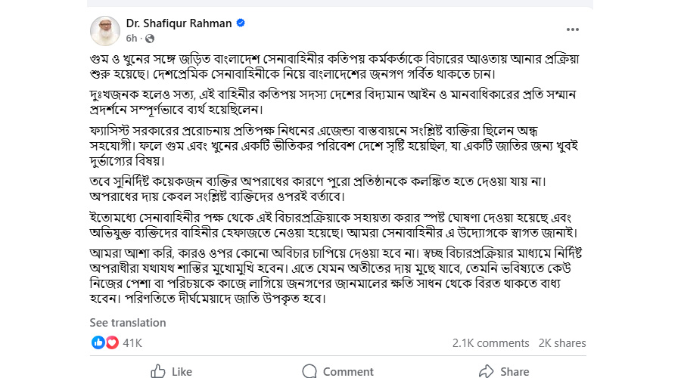Click the blue verified badge
The height and width of the screenshot is (378, 681).
(x=241, y=23)
